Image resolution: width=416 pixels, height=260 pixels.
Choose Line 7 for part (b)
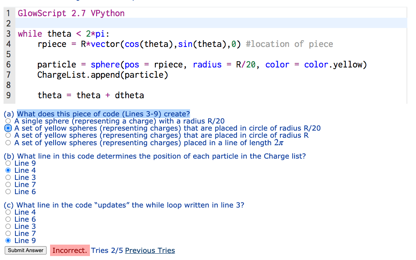8,185
